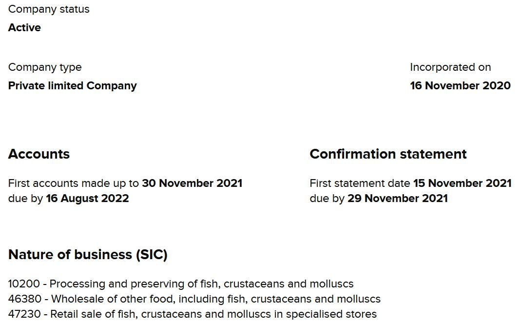Image resolution: width=520 pixels, height=325 pixels.
Task: Click the due by text under Accounts
Action: (25, 199)
